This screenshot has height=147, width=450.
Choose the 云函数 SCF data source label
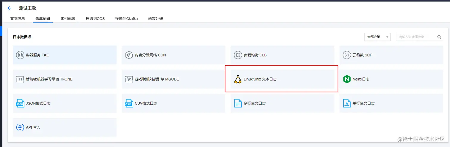click(x=362, y=55)
